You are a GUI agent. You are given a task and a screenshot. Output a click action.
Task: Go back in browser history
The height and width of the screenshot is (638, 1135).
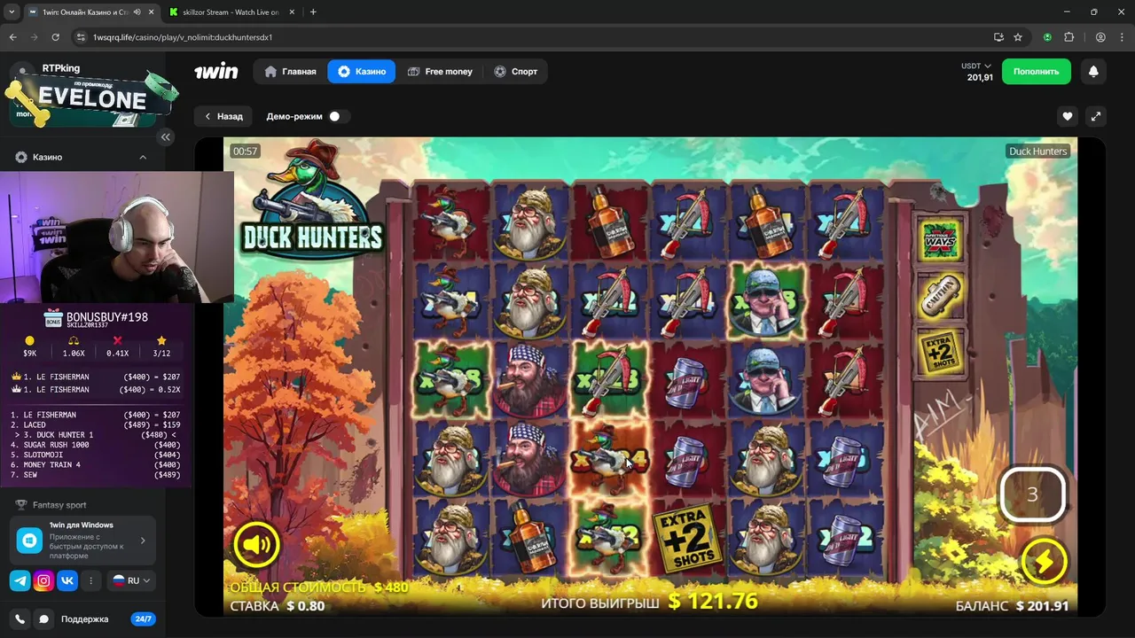pyautogui.click(x=12, y=37)
